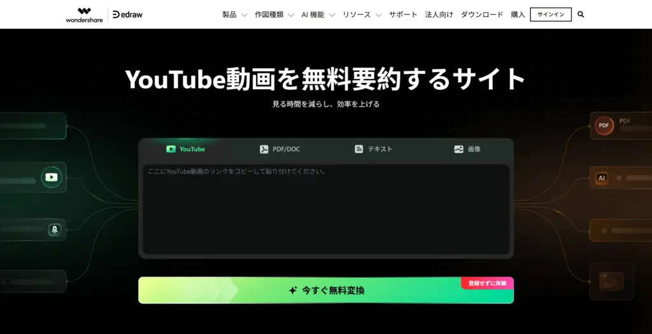Click the PDF document icon in tab
Viewport: 652px width, 334px height.
tap(264, 149)
